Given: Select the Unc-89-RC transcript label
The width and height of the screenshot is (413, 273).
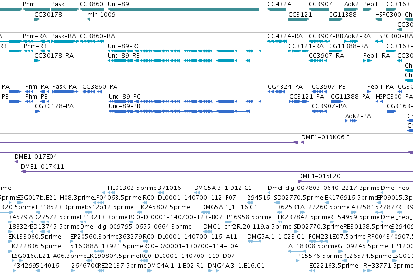Looking at the screenshot, I should [124, 46].
